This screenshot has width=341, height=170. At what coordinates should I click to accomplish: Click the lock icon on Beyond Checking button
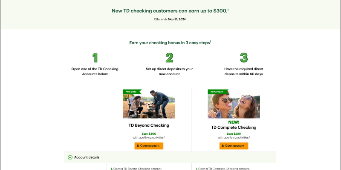138,146
